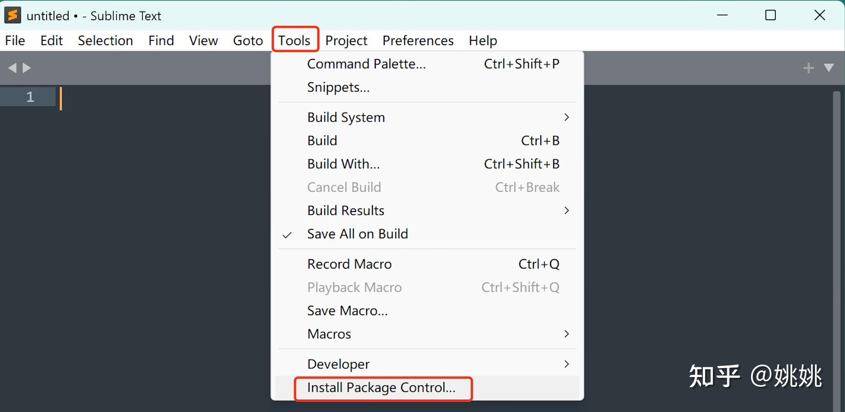845x412 pixels.
Task: Click the previous tab left arrow
Action: [x=12, y=68]
